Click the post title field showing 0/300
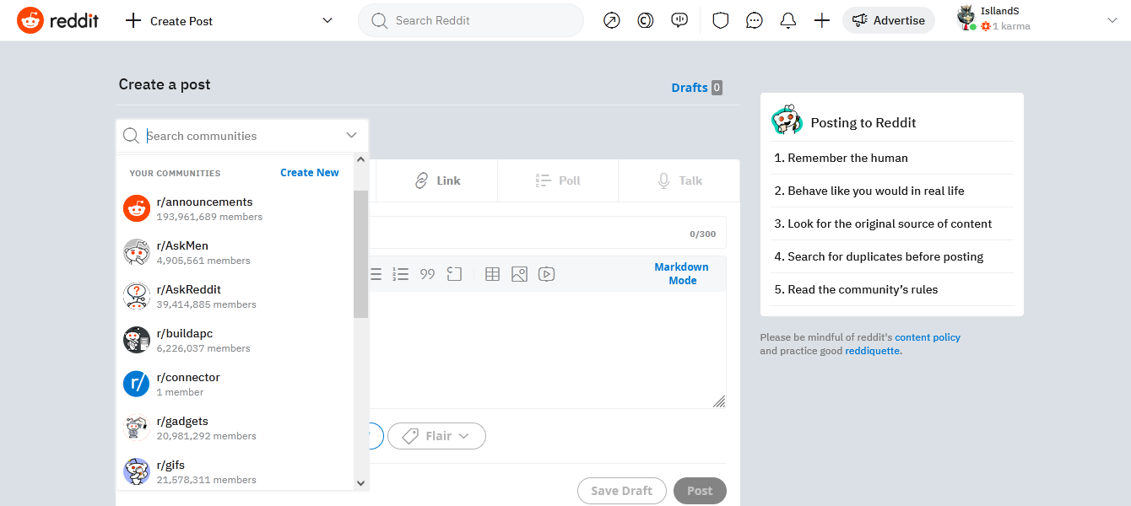 pyautogui.click(x=547, y=233)
